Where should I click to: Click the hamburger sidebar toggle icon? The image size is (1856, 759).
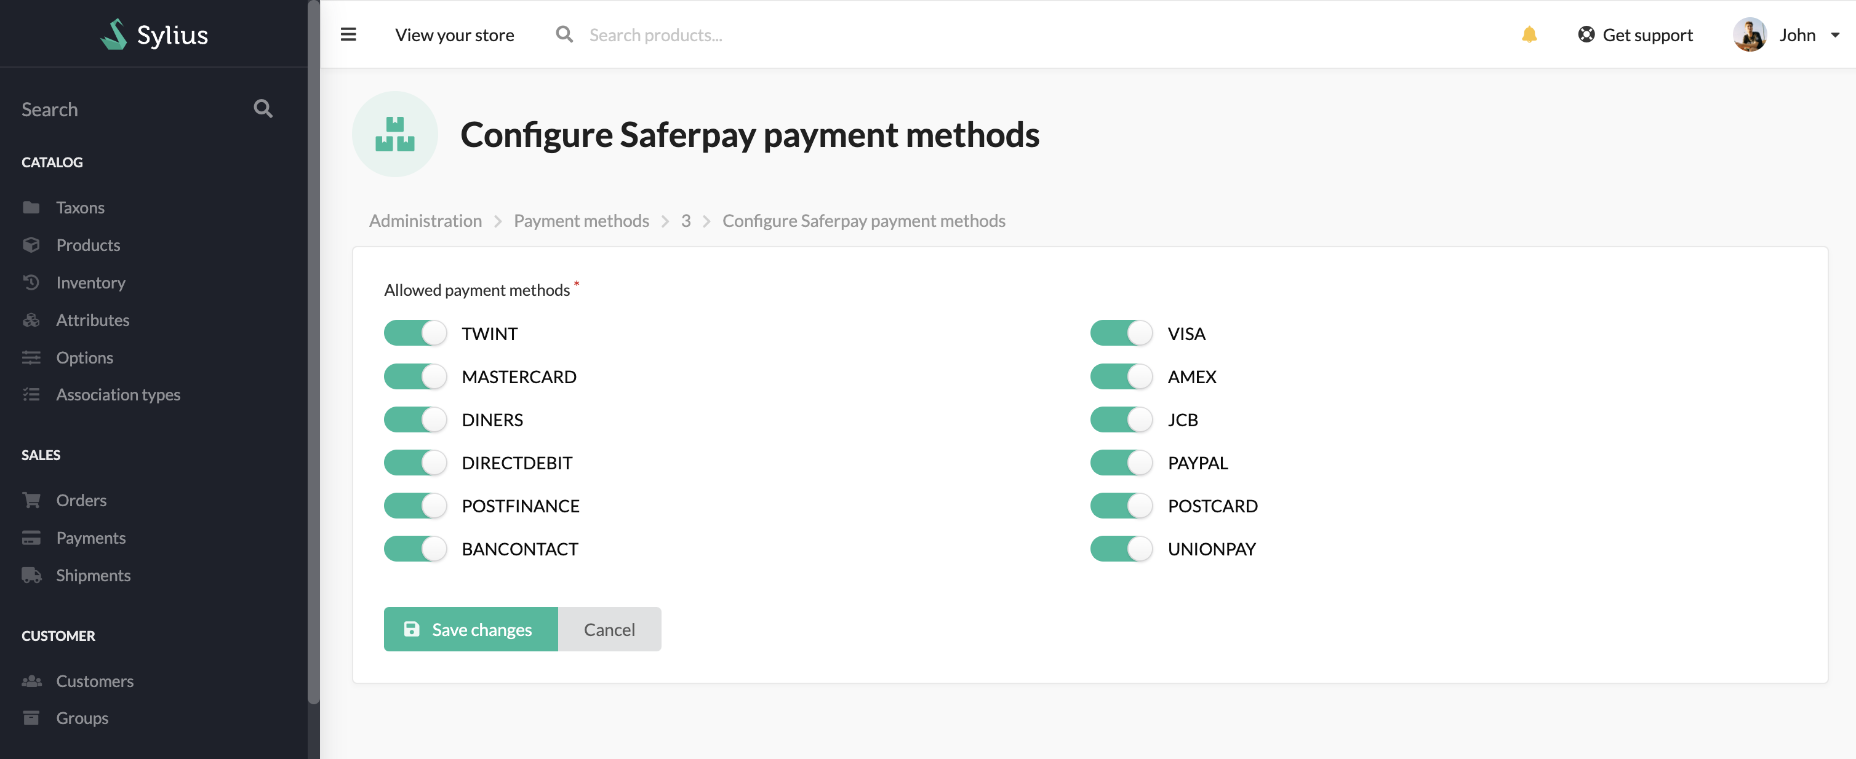[x=348, y=34]
